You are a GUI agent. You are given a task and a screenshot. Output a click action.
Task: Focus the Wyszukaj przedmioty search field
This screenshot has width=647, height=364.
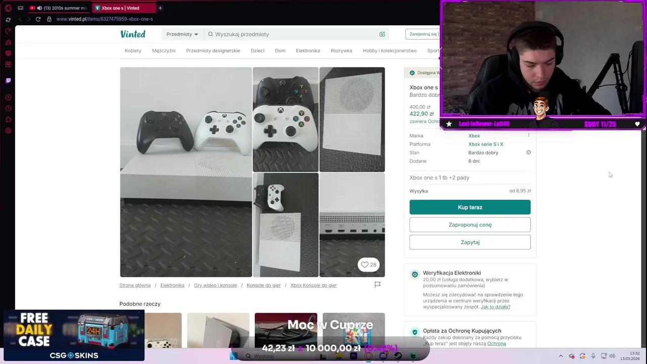click(296, 34)
